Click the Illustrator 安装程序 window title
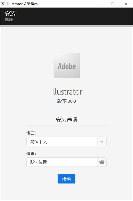 (x=22, y=4)
